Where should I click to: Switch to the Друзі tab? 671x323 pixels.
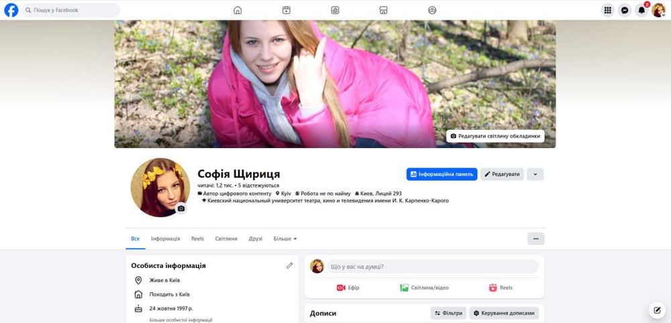(256, 239)
